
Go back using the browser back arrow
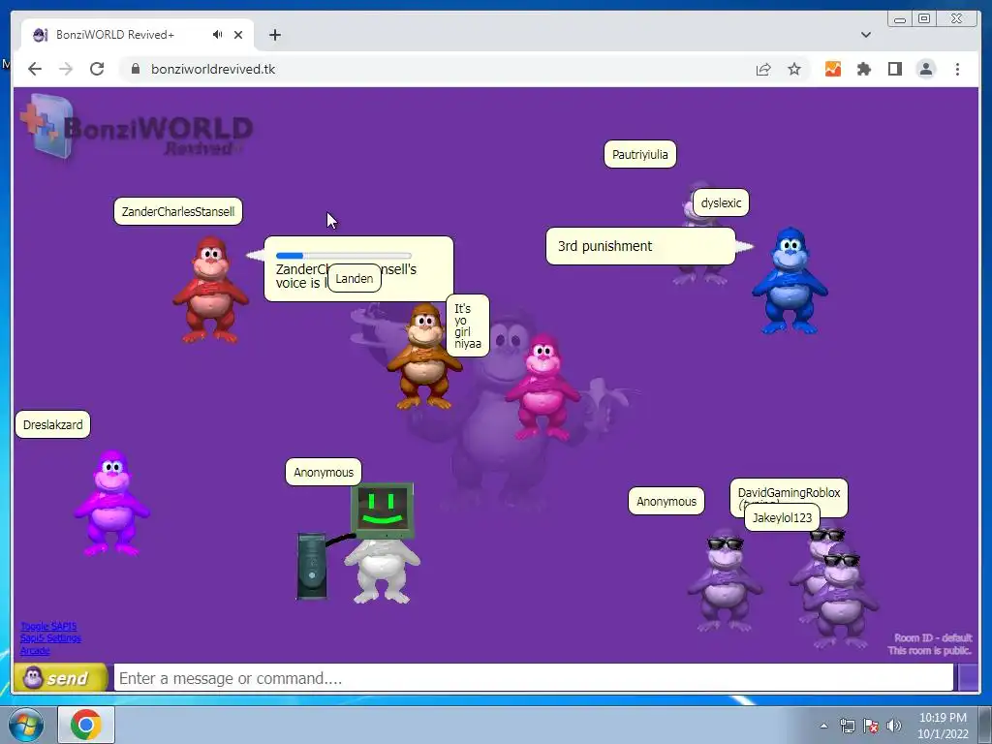(35, 69)
